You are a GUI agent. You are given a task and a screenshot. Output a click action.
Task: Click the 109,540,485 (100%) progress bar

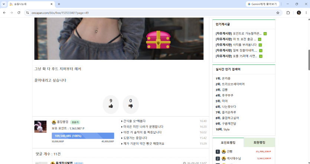pyautogui.click(x=83, y=136)
